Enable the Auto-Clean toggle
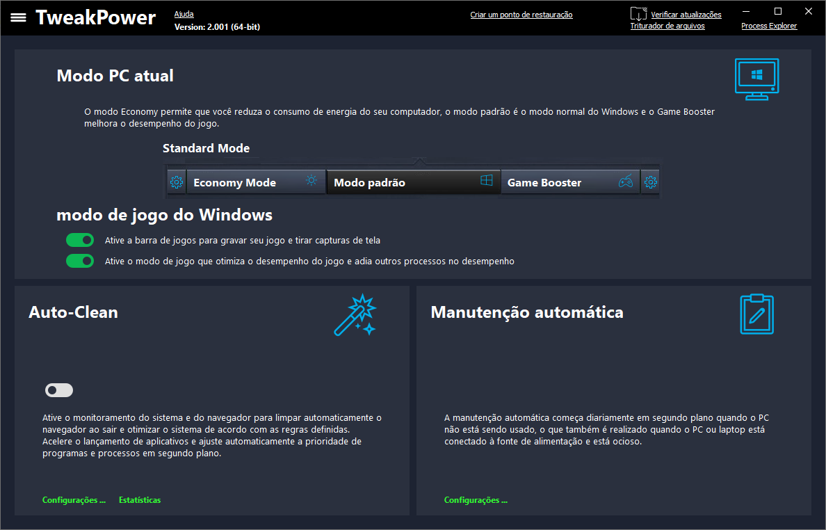This screenshot has height=530, width=826. (x=59, y=390)
